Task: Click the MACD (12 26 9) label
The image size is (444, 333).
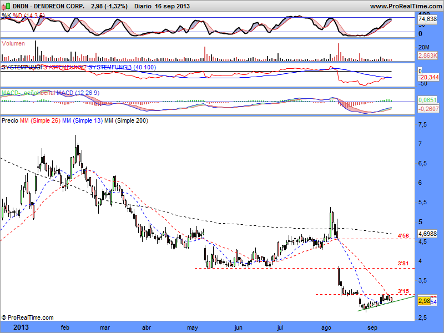Action: coord(78,93)
